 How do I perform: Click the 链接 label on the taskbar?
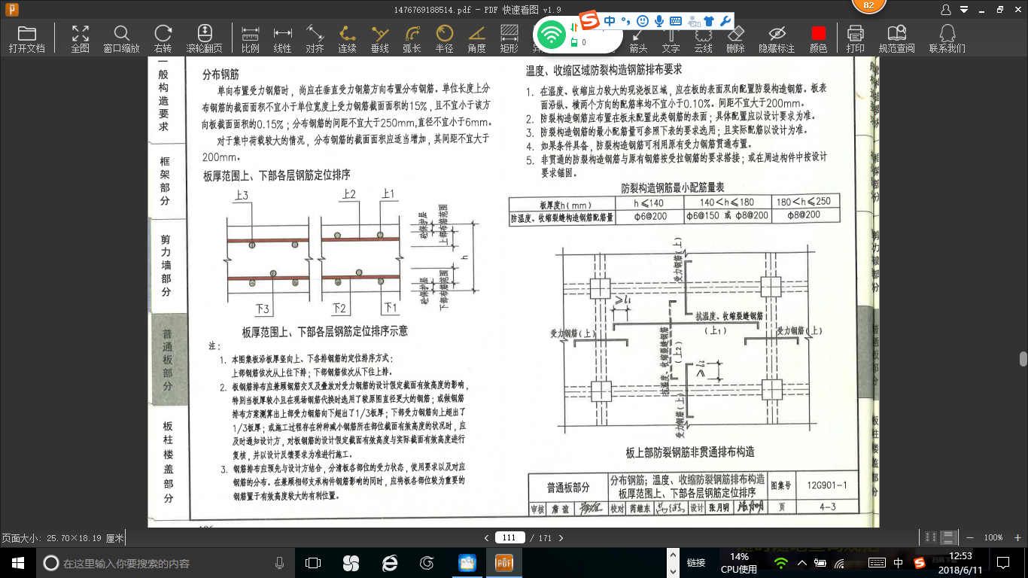696,563
